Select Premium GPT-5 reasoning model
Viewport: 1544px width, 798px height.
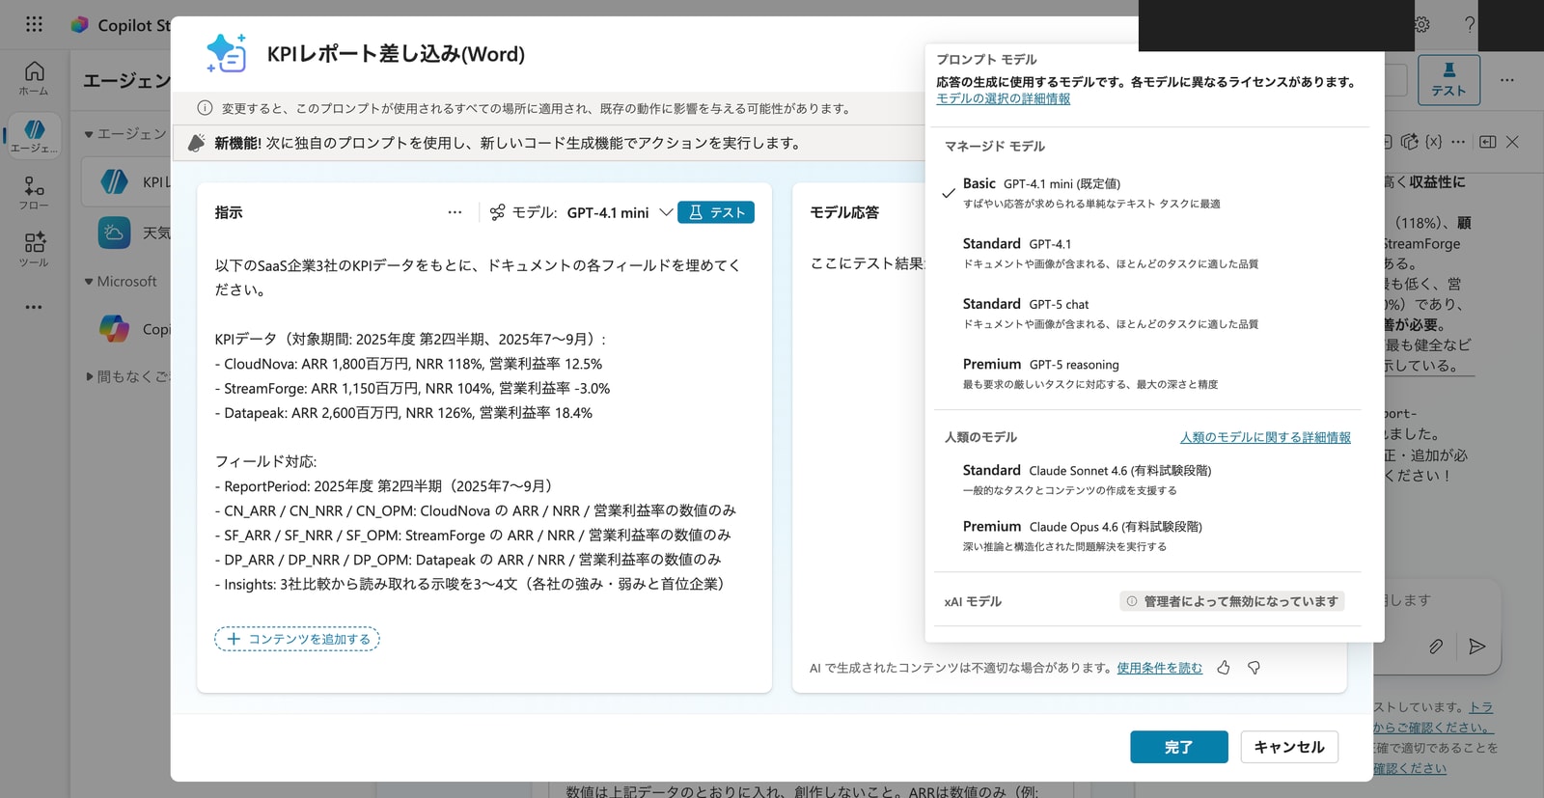tap(1148, 373)
